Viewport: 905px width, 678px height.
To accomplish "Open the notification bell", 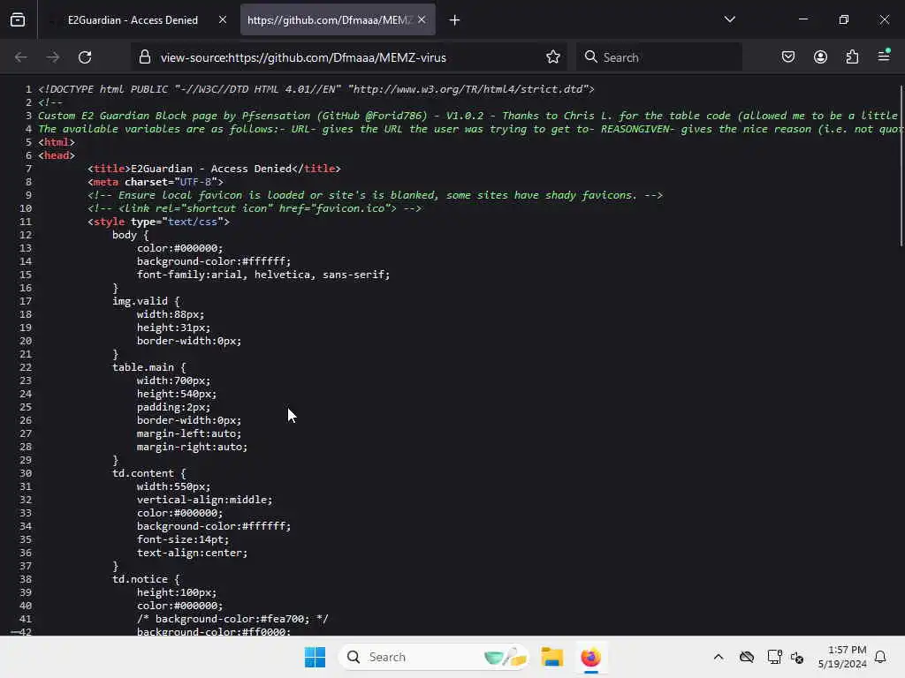I will pyautogui.click(x=880, y=657).
